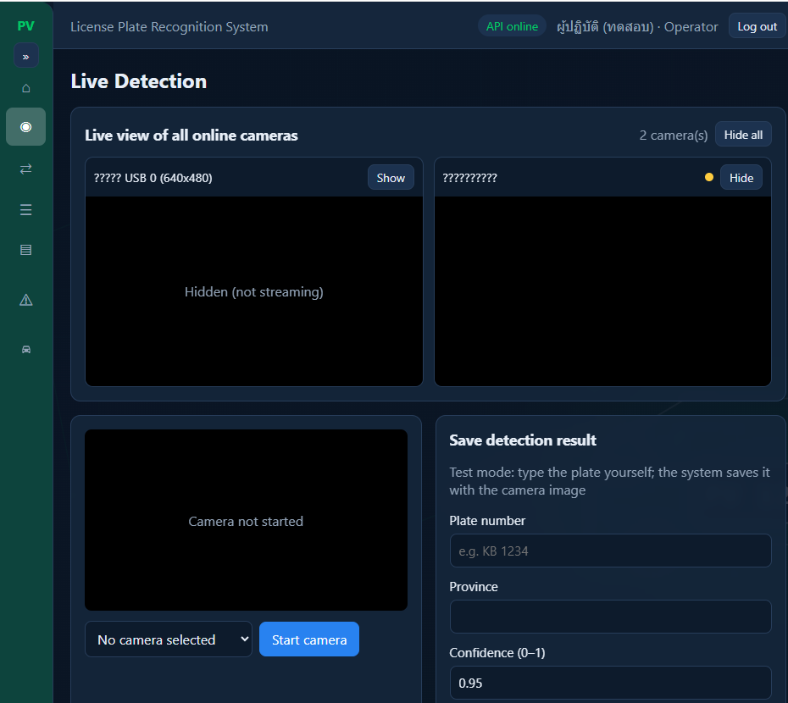Click the Confidence field showing 0.95
788x703 pixels.
pyautogui.click(x=610, y=683)
